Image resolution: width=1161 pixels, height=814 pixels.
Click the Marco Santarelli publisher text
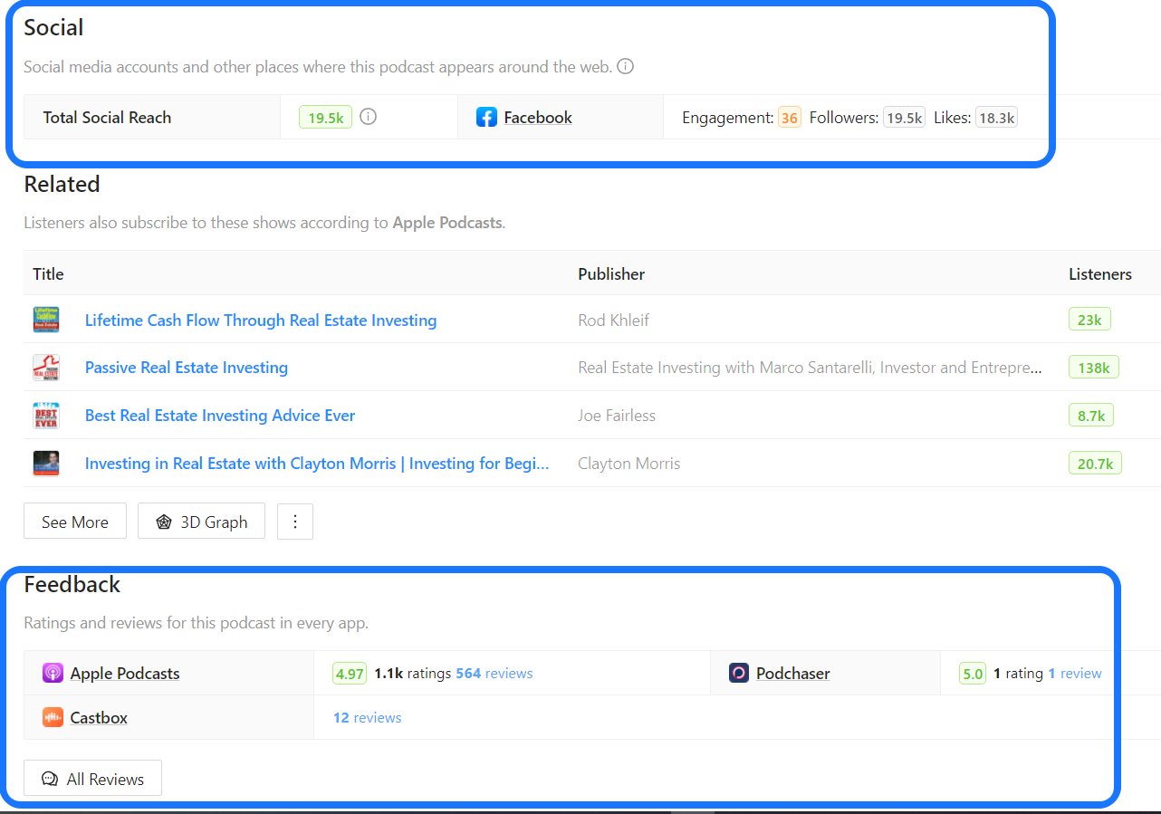811,368
